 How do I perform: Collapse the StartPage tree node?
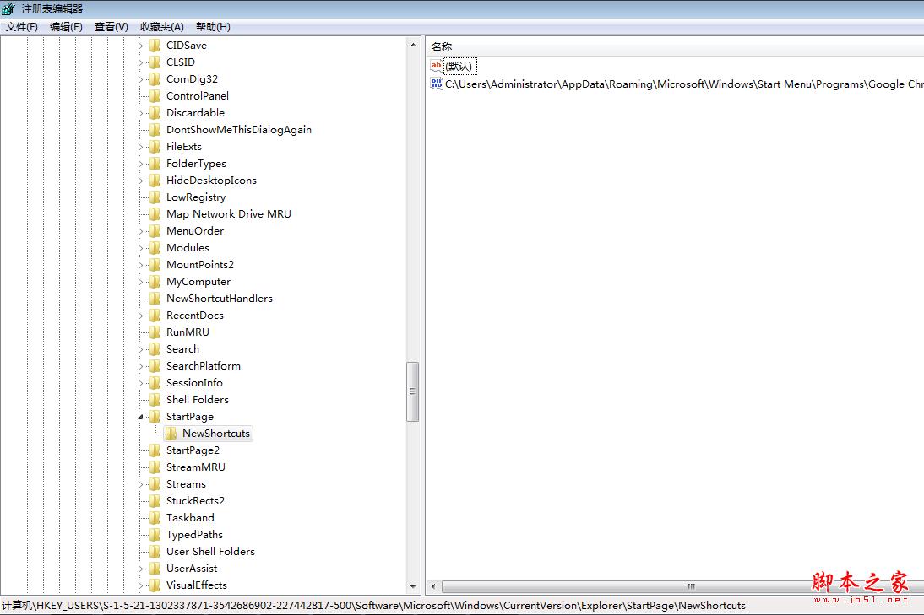click(x=141, y=417)
